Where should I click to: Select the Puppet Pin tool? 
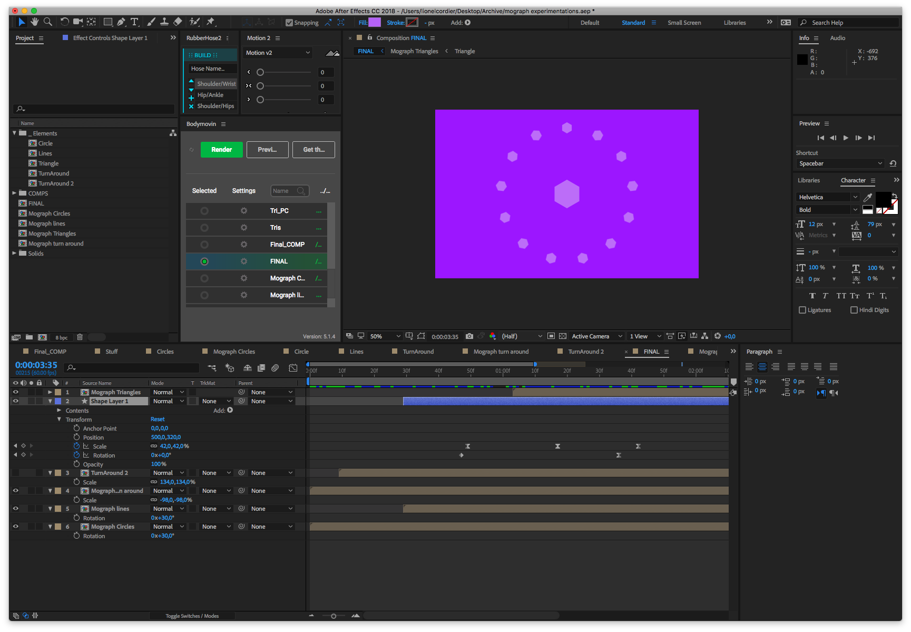(211, 22)
